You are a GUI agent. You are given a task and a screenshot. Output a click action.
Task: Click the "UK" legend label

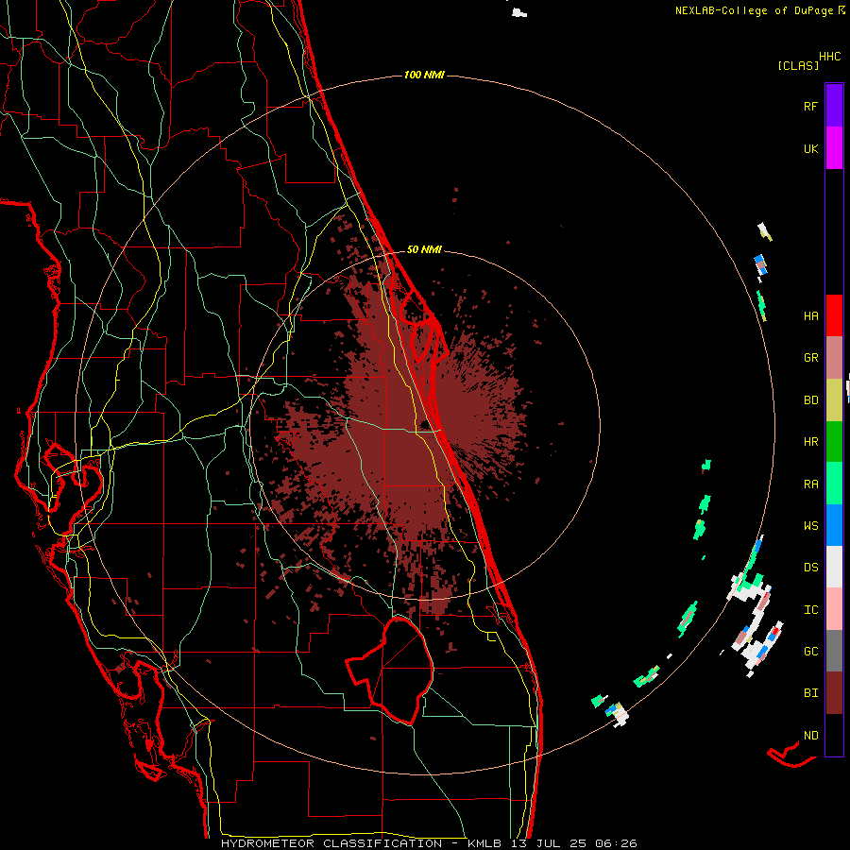click(x=810, y=148)
